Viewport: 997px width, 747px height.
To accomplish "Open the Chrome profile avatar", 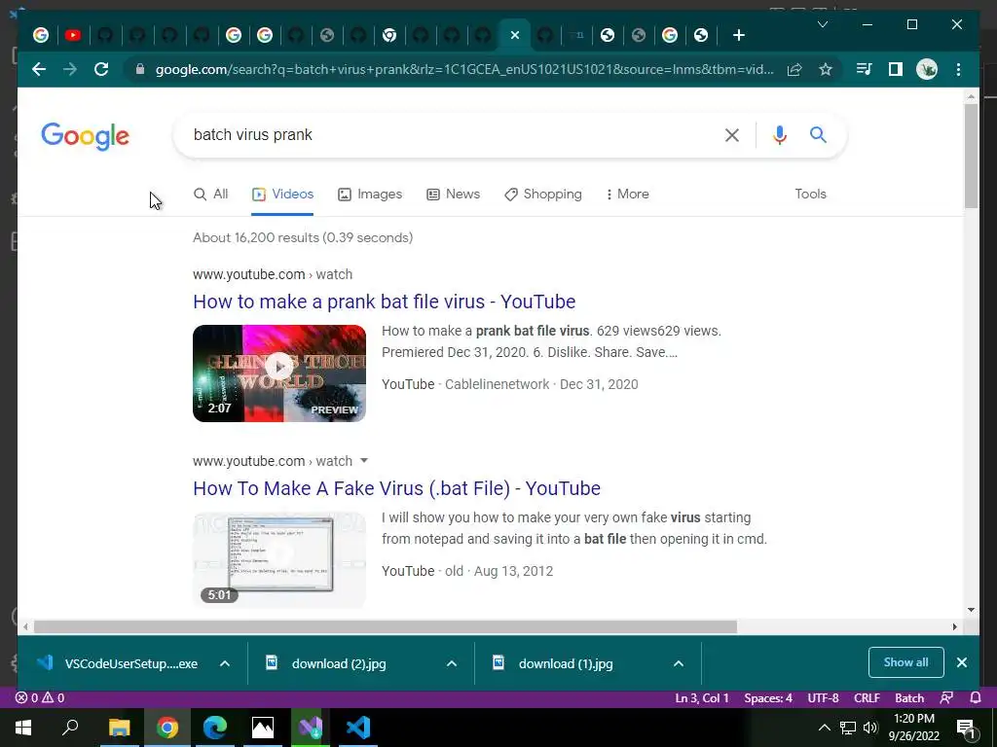I will (x=927, y=69).
